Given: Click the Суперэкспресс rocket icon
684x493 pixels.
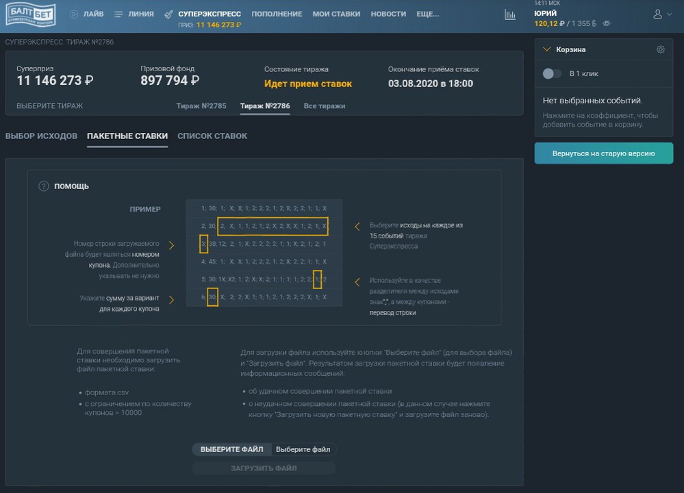Looking at the screenshot, I should (x=168, y=14).
